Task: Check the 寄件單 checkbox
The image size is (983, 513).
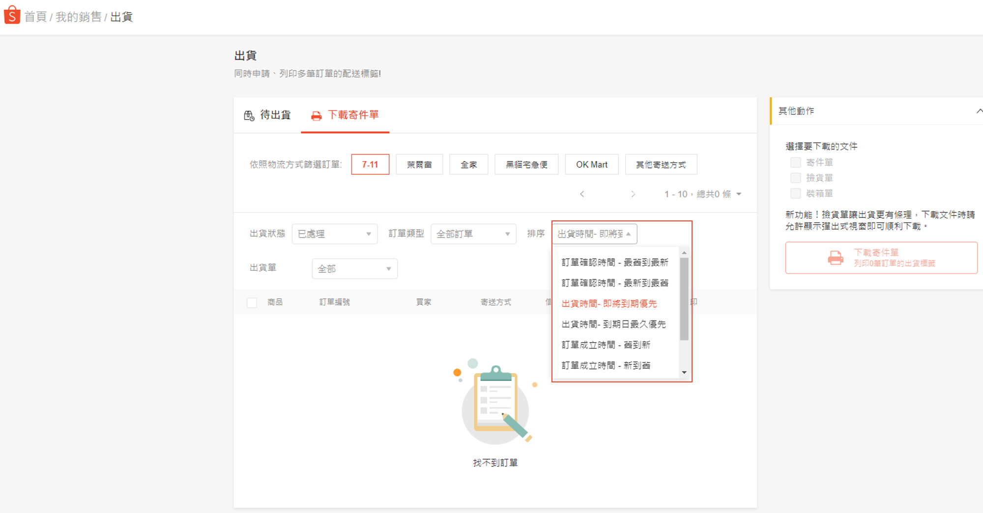Action: point(795,162)
